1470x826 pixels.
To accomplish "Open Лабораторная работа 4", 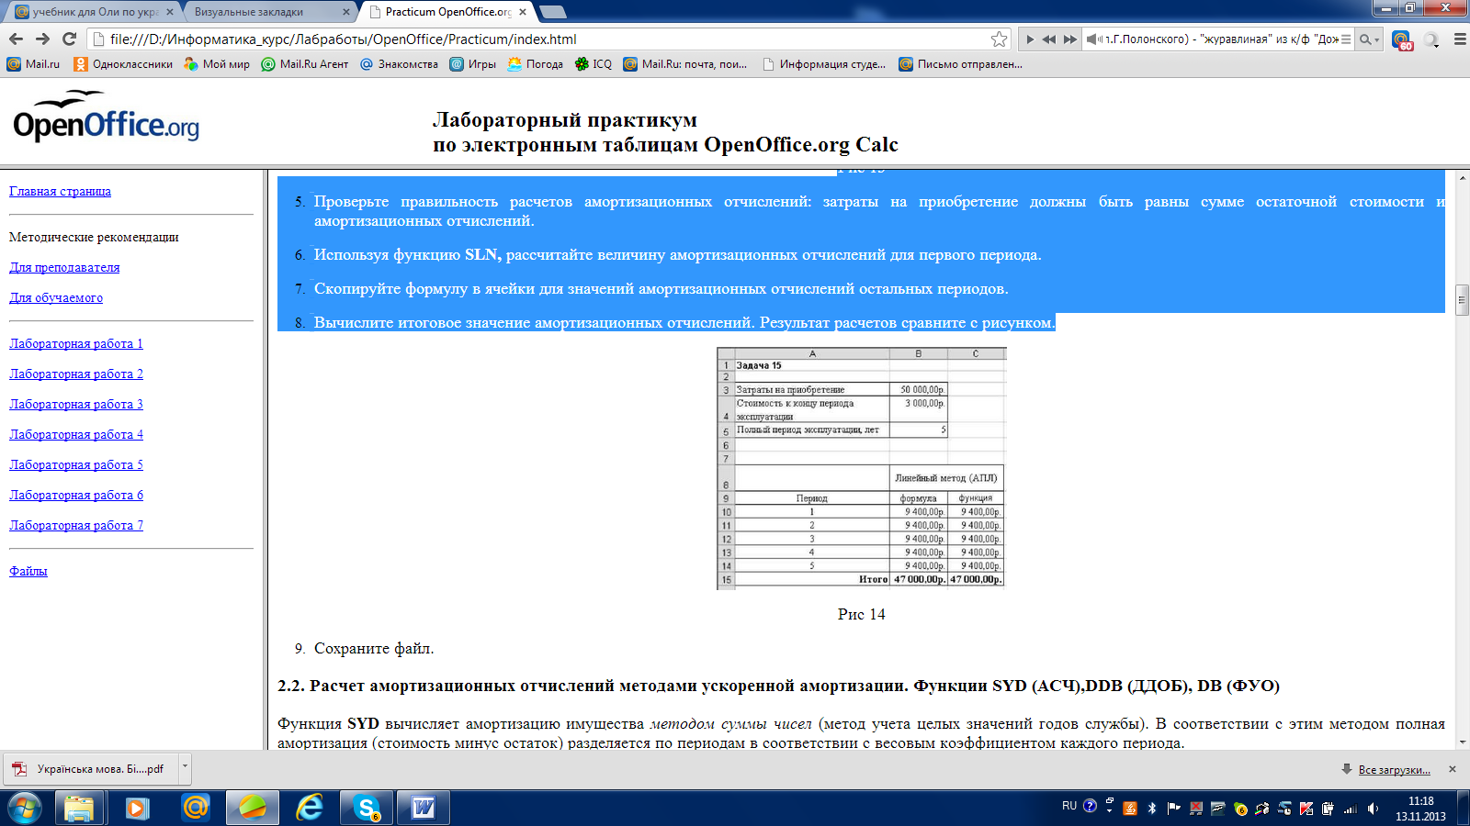I will click(76, 434).
